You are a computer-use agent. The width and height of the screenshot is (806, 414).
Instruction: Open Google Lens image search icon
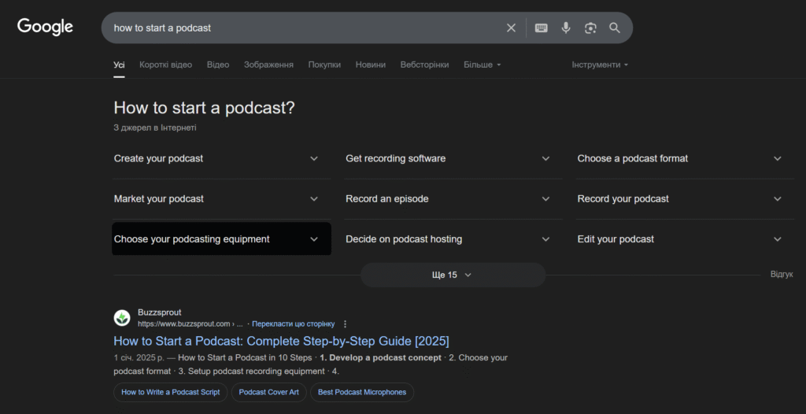pos(590,28)
